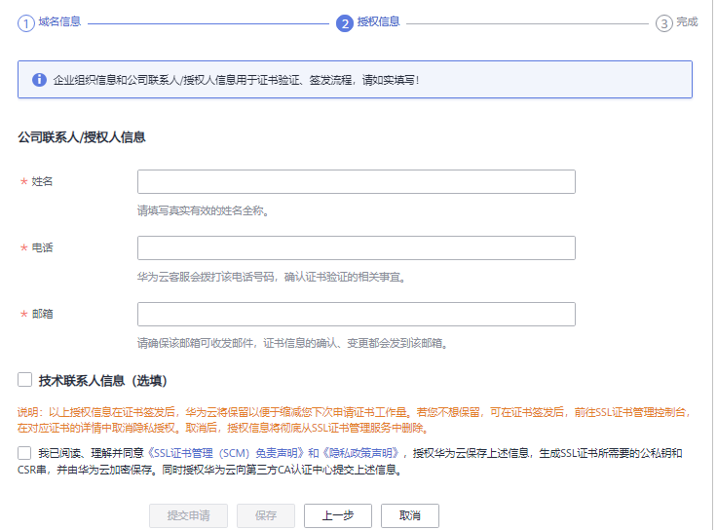The image size is (717, 530).
Task: Click the orange 说明 note text
Action: 354,420
